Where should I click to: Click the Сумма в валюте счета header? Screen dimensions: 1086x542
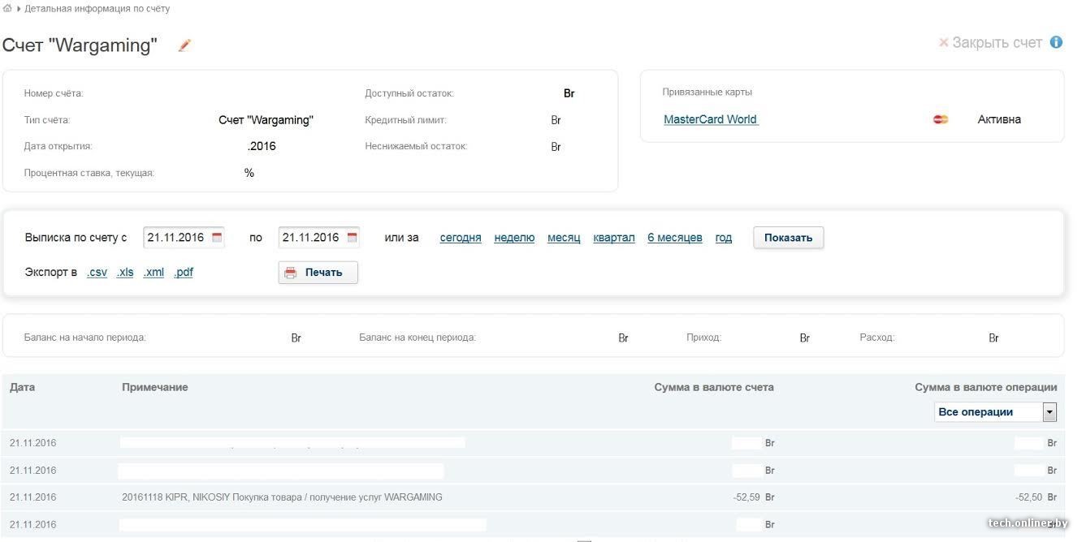point(714,387)
